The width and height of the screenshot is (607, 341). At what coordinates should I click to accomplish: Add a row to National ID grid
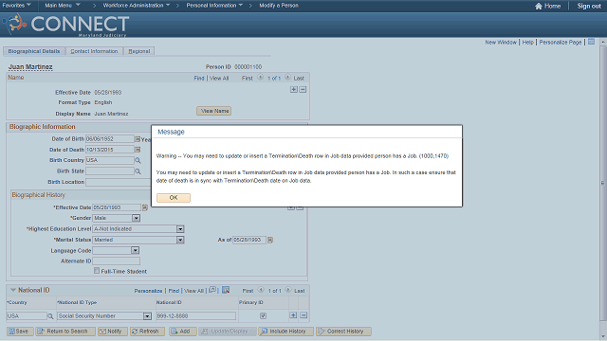coord(293,315)
